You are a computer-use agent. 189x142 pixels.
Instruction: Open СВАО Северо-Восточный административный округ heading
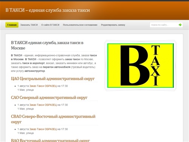click(x=53, y=119)
